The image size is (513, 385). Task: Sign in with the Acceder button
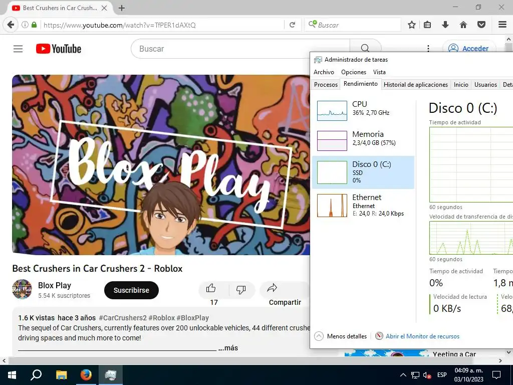469,49
